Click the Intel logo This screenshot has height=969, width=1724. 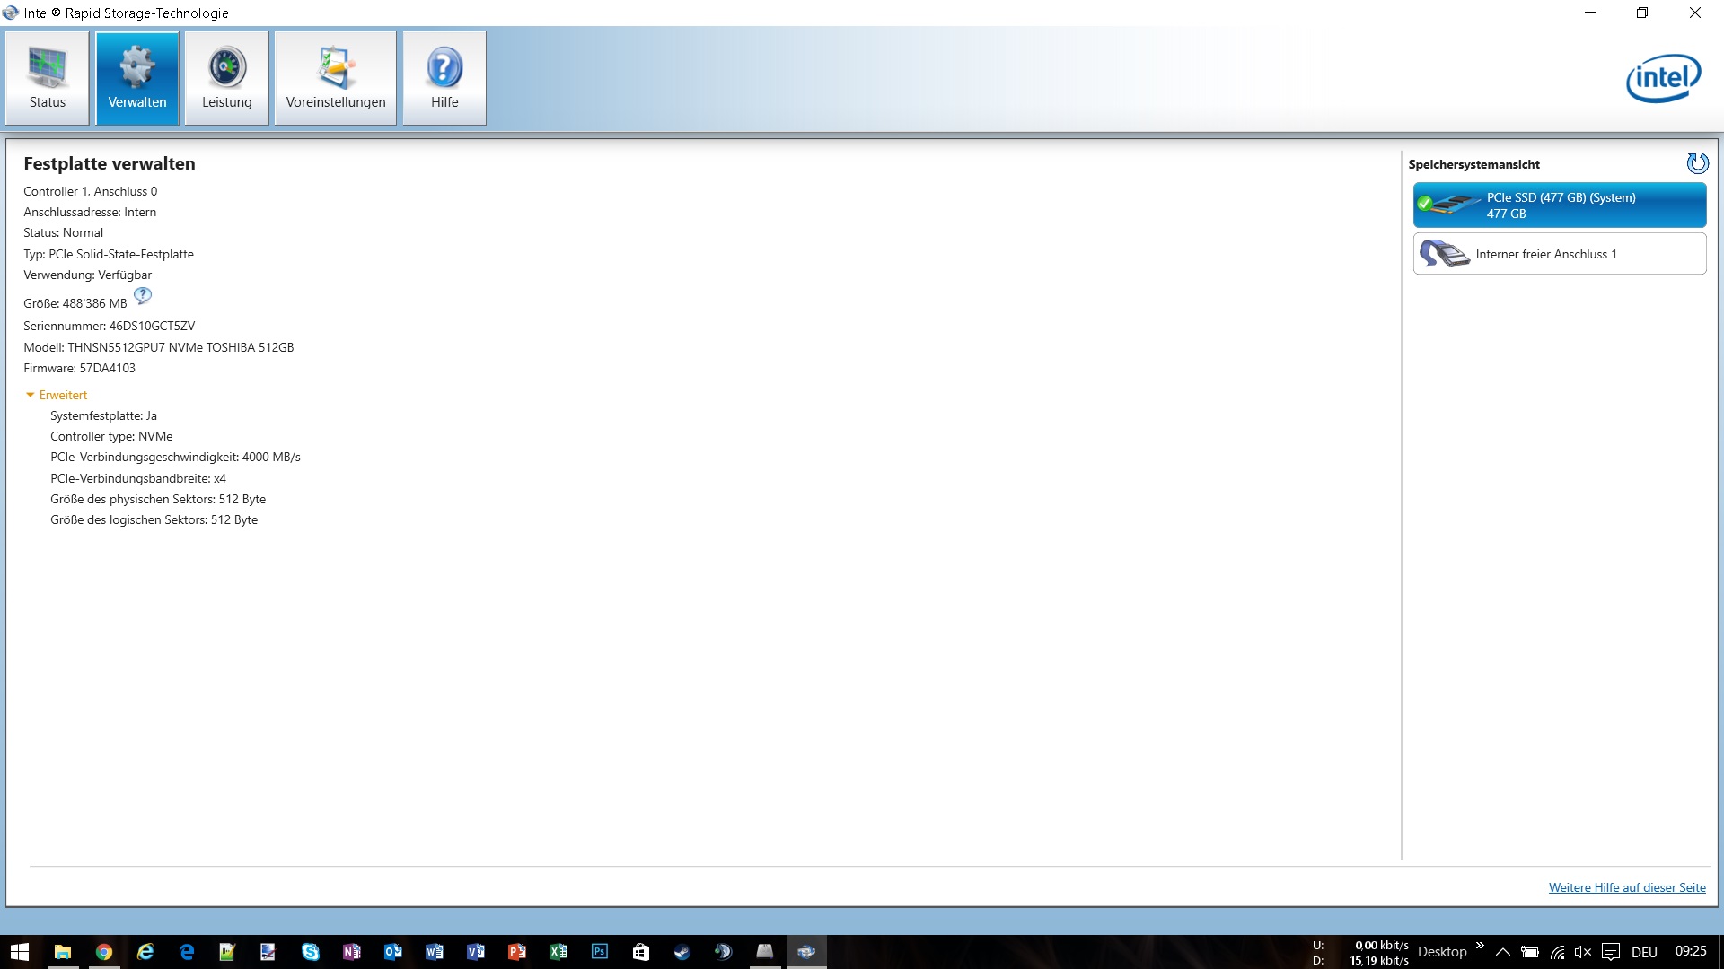1663,79
